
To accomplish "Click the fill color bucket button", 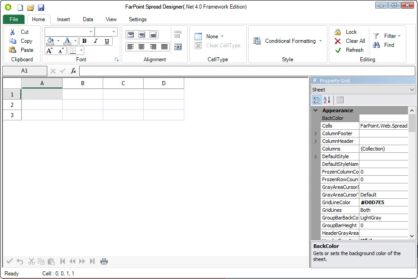I will [x=50, y=41].
